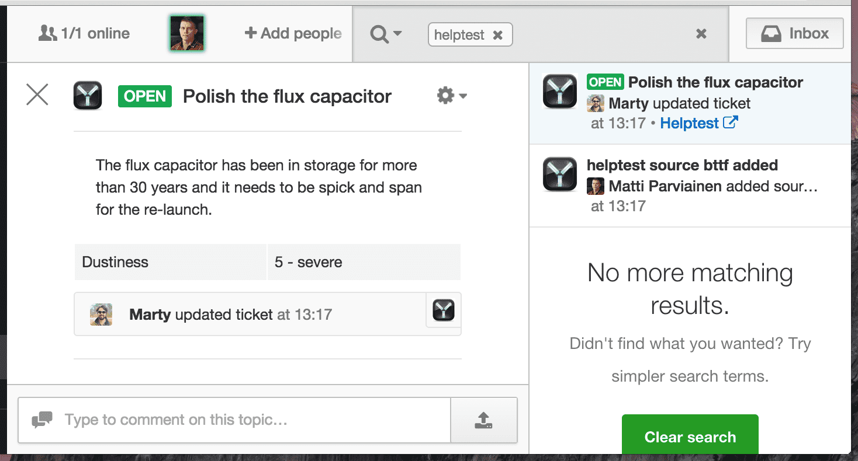This screenshot has height=461, width=858.
Task: Open the Helptest external link
Action: (x=698, y=123)
